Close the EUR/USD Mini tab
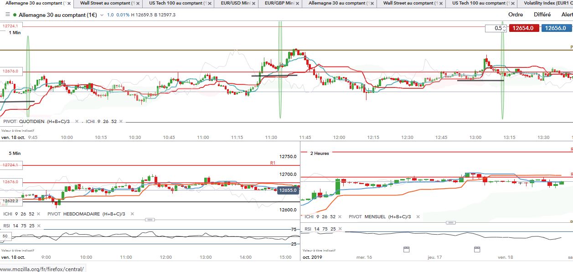This screenshot has height=272, width=573. [253, 3]
